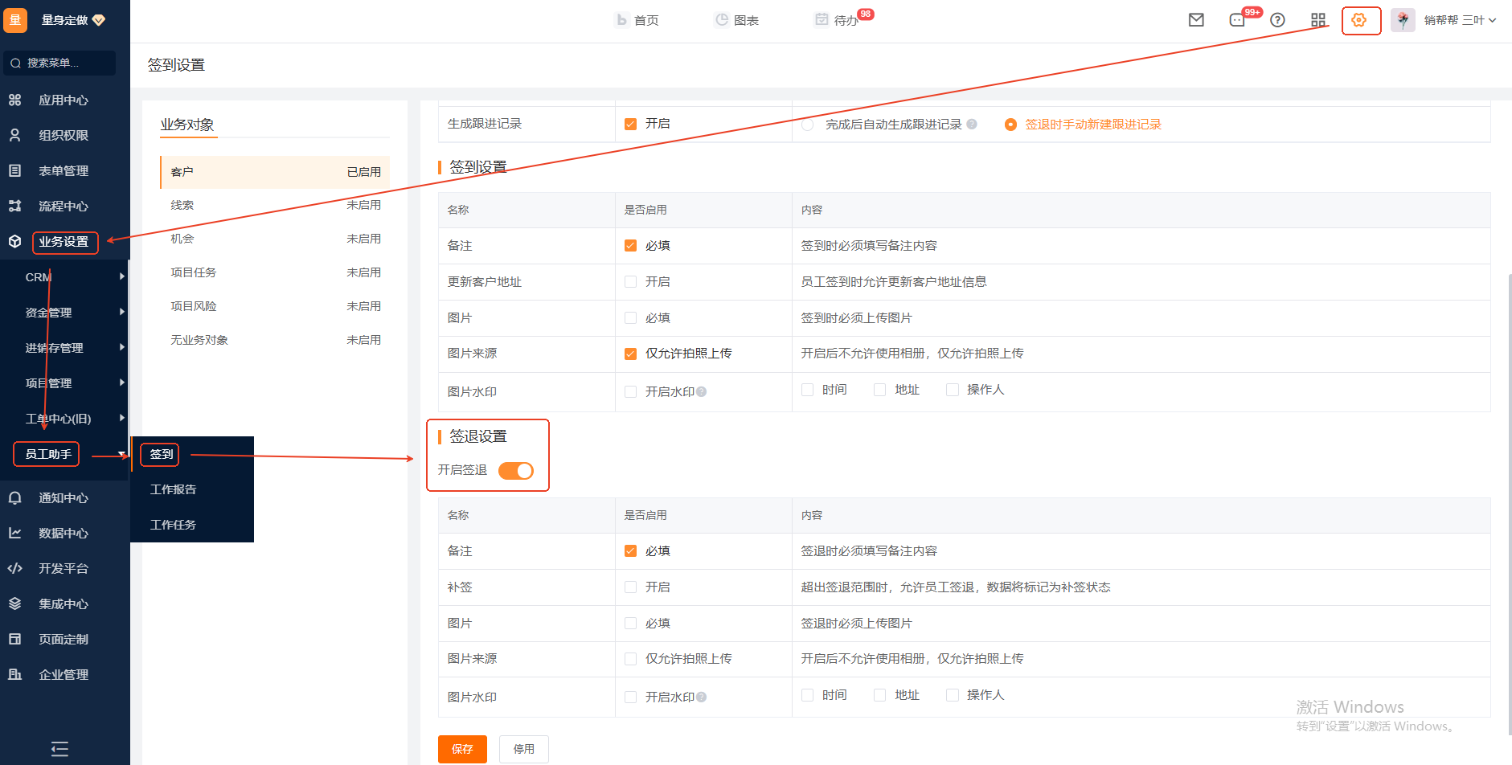Image resolution: width=1512 pixels, height=765 pixels.
Task: Expand the 项目管理 submenu
Action: click(x=122, y=382)
